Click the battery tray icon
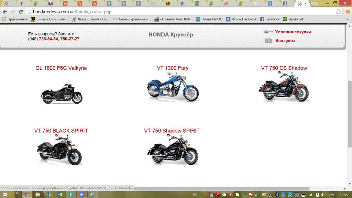Screen dimensions: 352x198 point(317,195)
